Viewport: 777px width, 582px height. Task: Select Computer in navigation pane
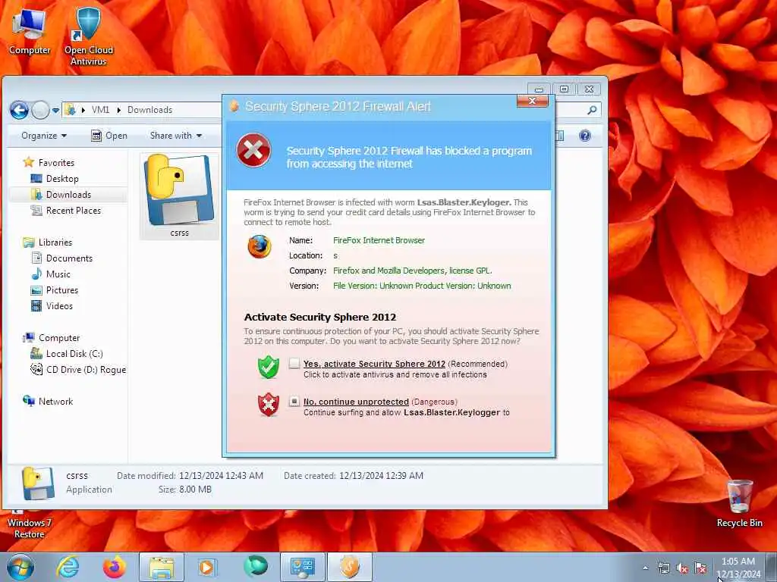pos(59,338)
